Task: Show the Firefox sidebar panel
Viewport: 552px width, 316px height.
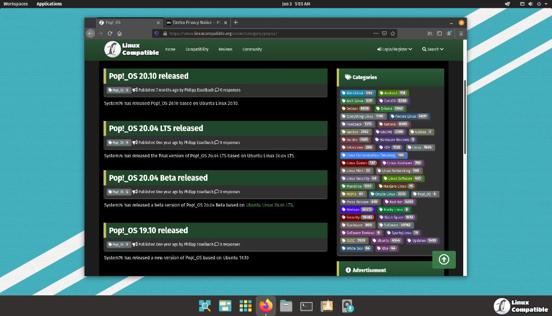Action: click(x=439, y=33)
